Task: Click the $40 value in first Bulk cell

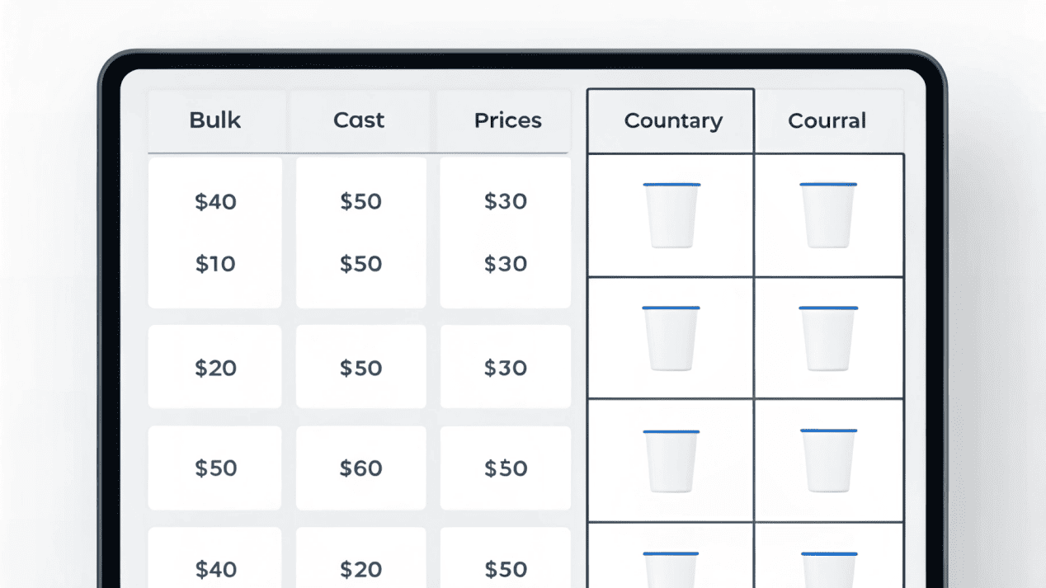Action: tap(215, 201)
